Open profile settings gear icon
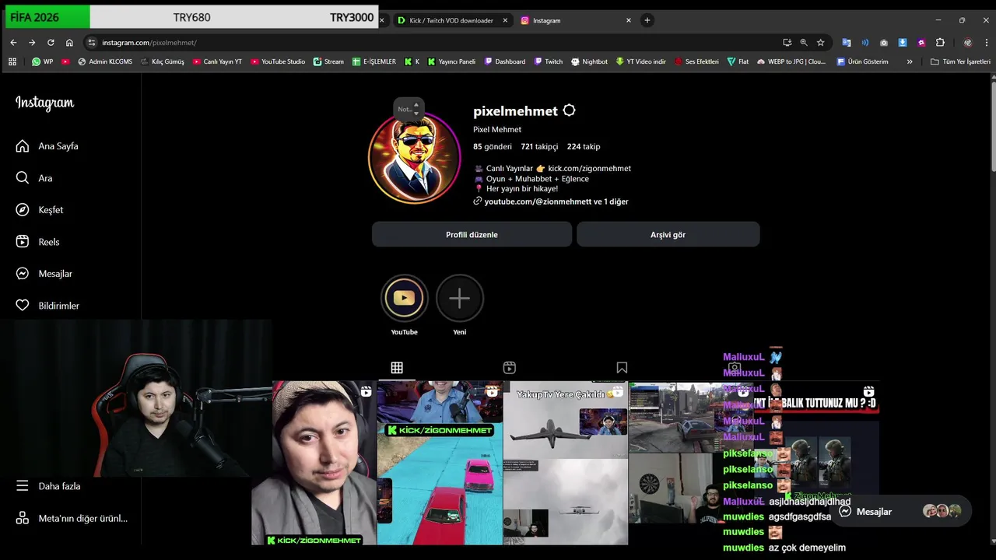 (569, 110)
